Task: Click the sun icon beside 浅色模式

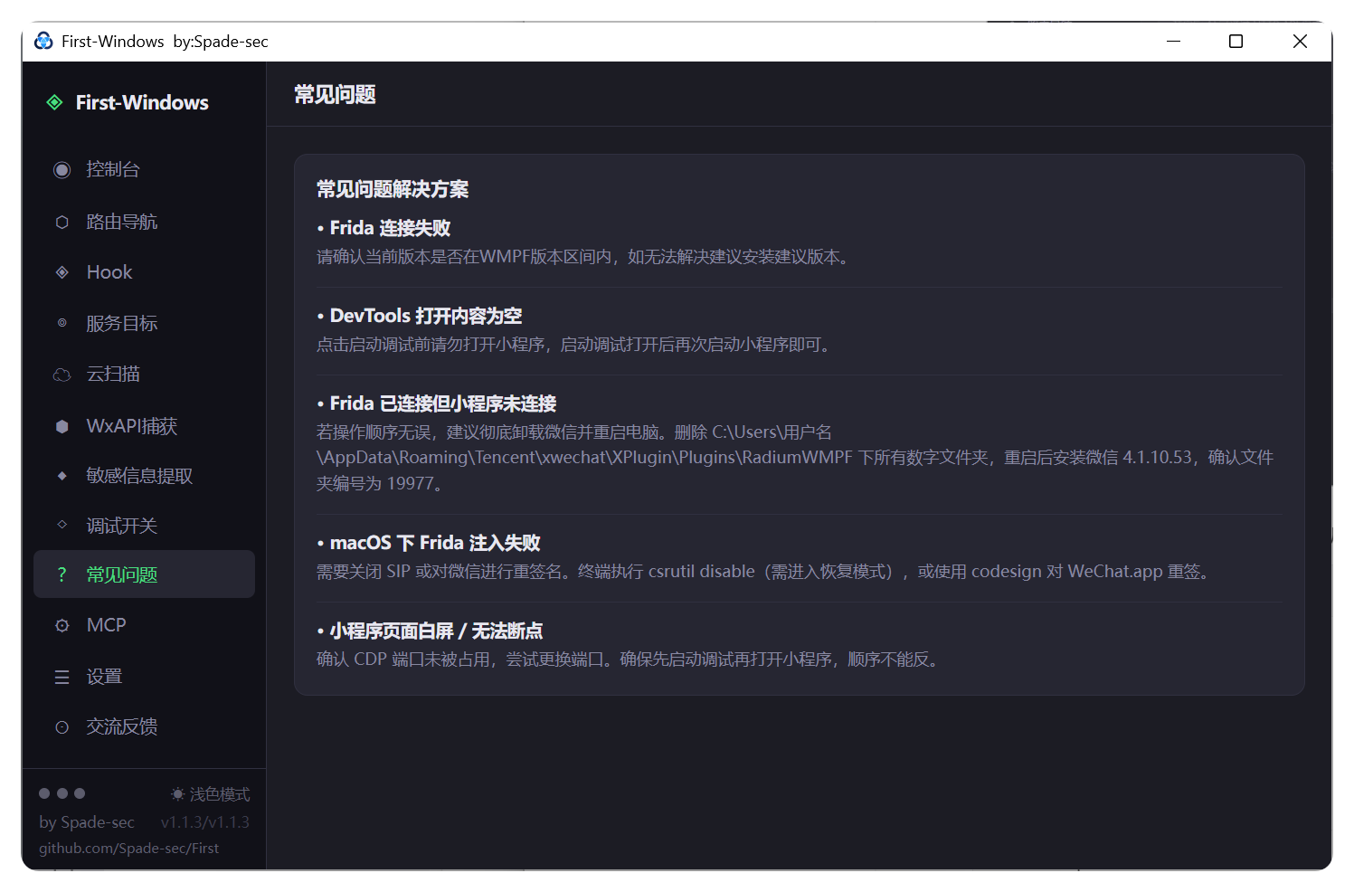Action: pyautogui.click(x=177, y=794)
